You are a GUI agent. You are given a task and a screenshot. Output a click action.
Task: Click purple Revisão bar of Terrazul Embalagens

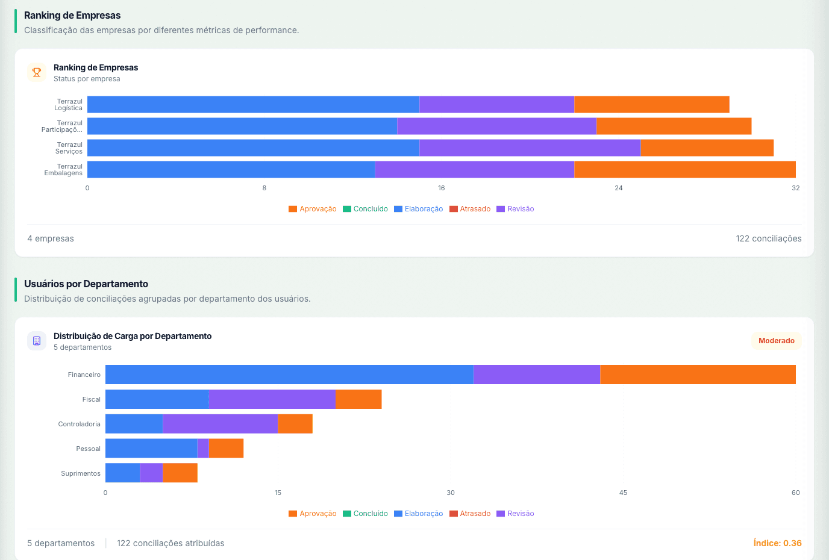[475, 170]
